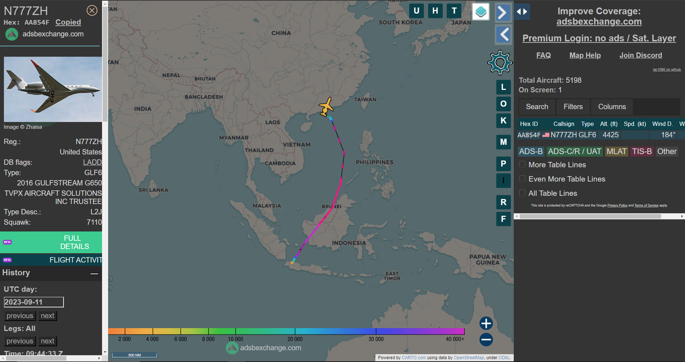The width and height of the screenshot is (685, 362).
Task: Sort table by Hex ID column
Action: pyautogui.click(x=529, y=124)
